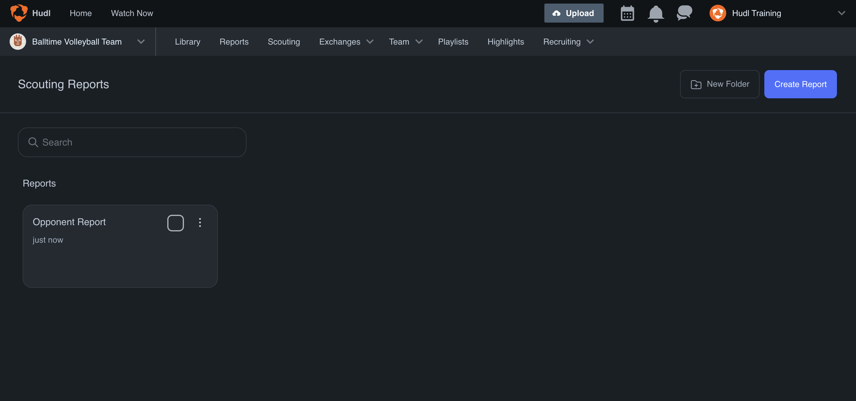Expand the Hudl Training account dropdown arrow
856x401 pixels.
point(841,13)
